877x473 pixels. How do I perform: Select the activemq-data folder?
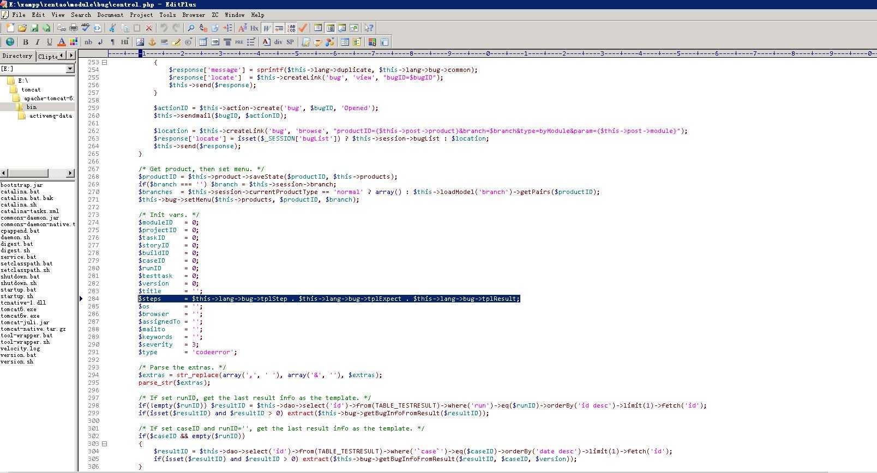click(51, 116)
